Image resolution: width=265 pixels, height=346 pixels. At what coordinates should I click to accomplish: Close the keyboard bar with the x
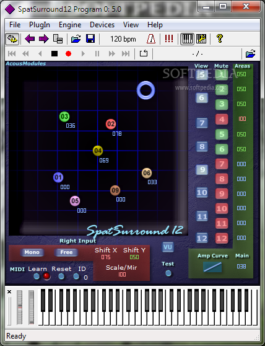[9, 292]
